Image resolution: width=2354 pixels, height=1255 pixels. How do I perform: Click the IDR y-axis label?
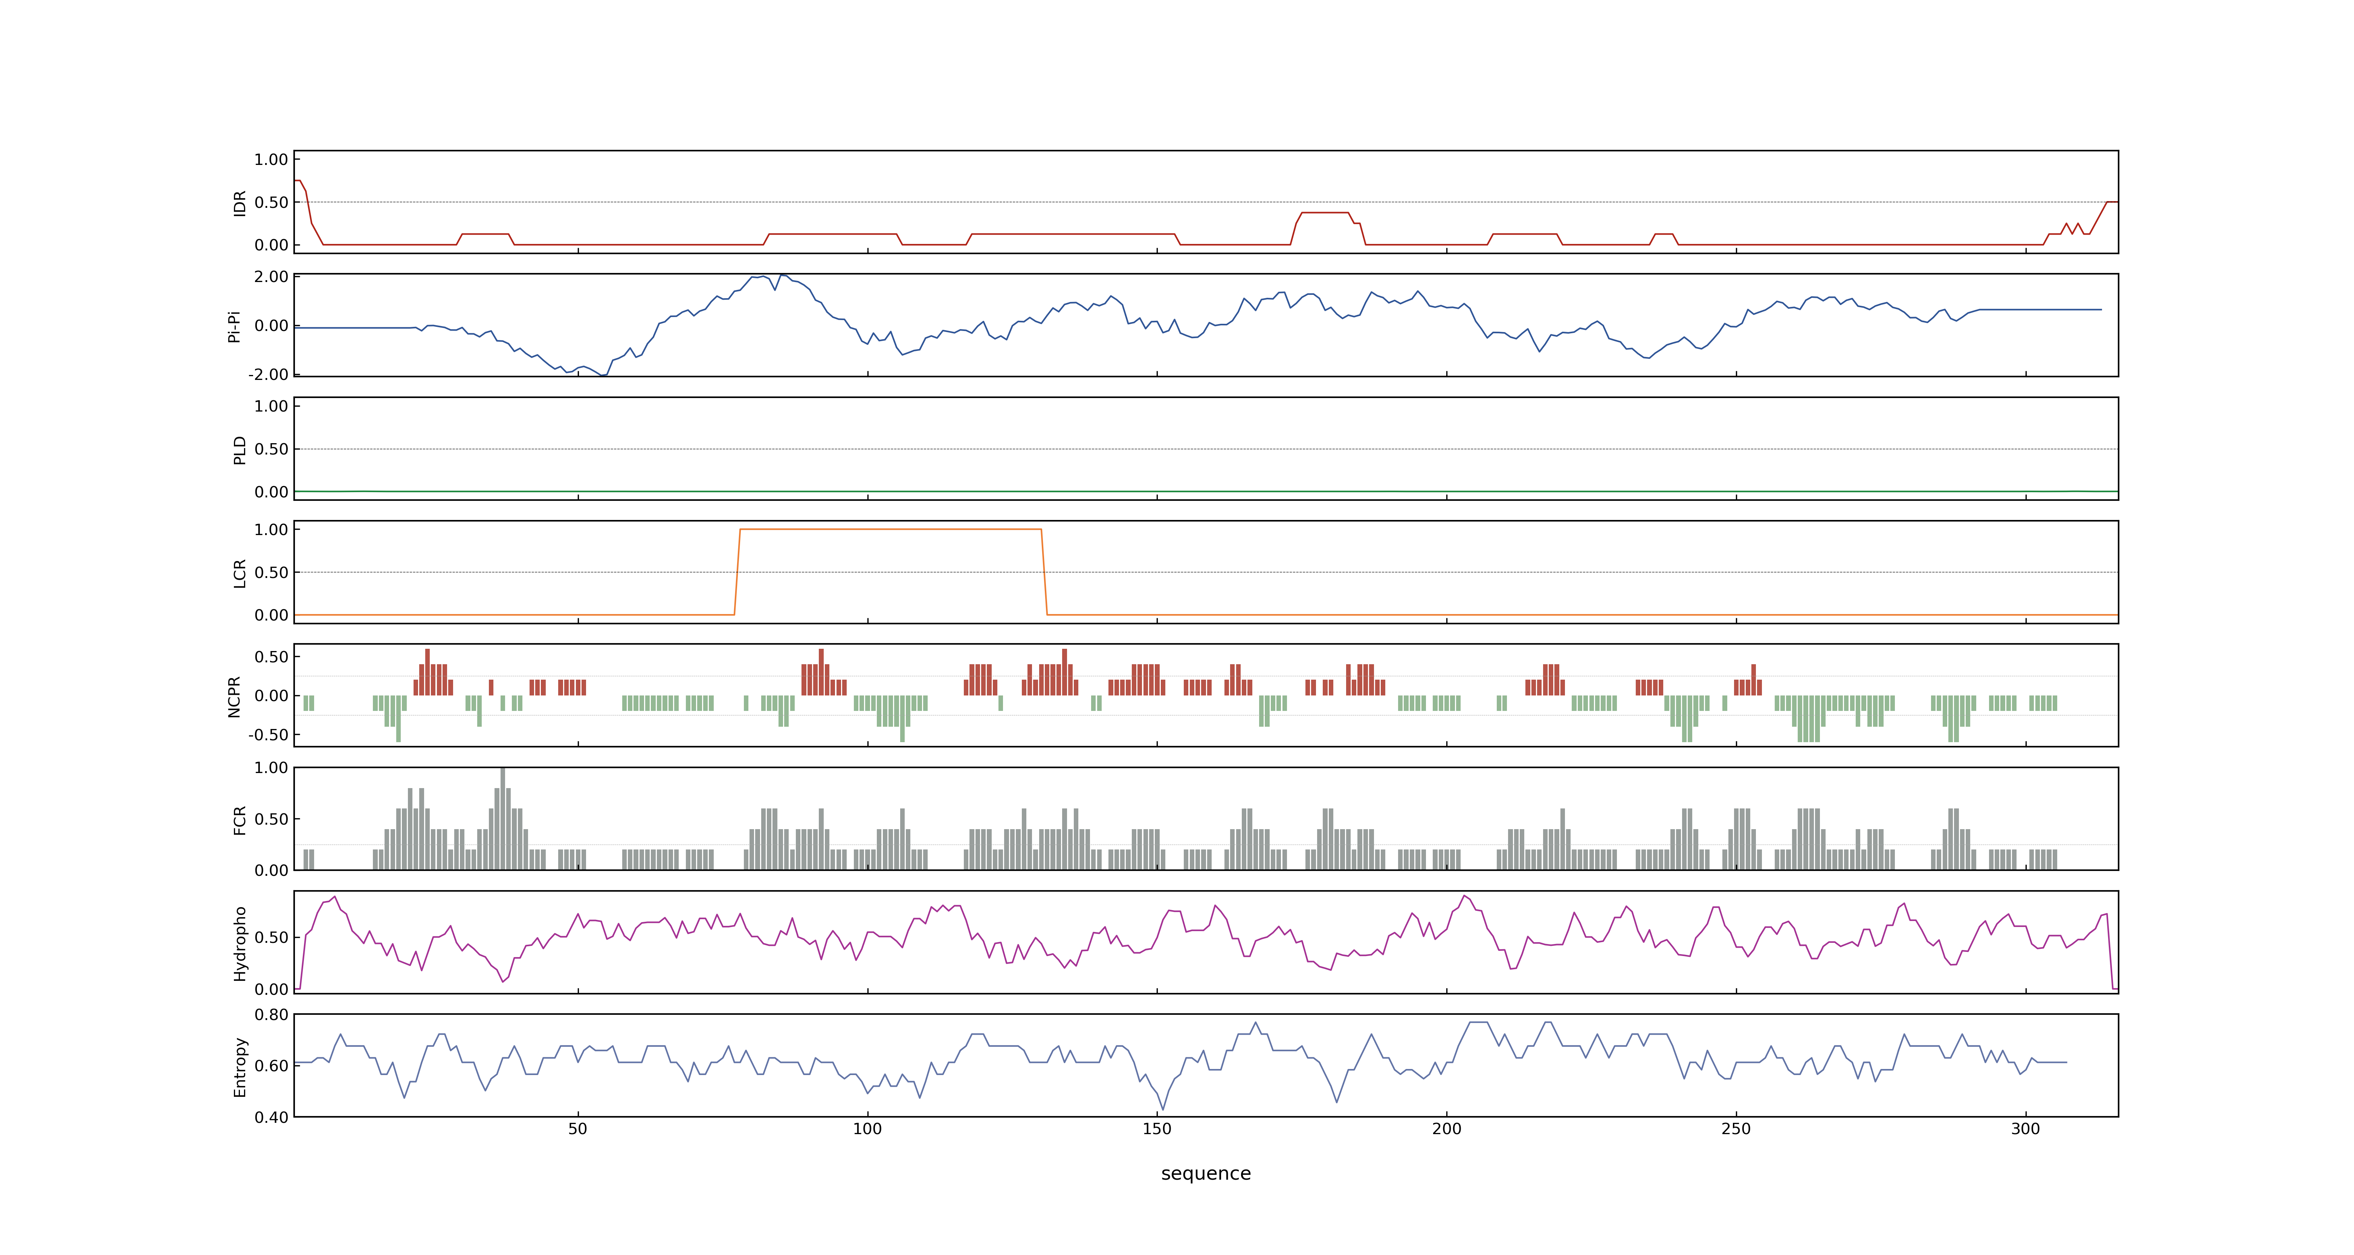[x=240, y=203]
